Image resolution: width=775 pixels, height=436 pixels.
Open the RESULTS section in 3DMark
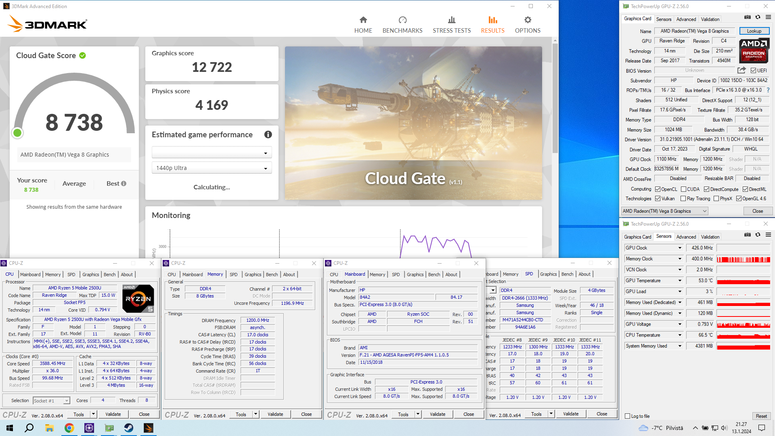tap(492, 25)
